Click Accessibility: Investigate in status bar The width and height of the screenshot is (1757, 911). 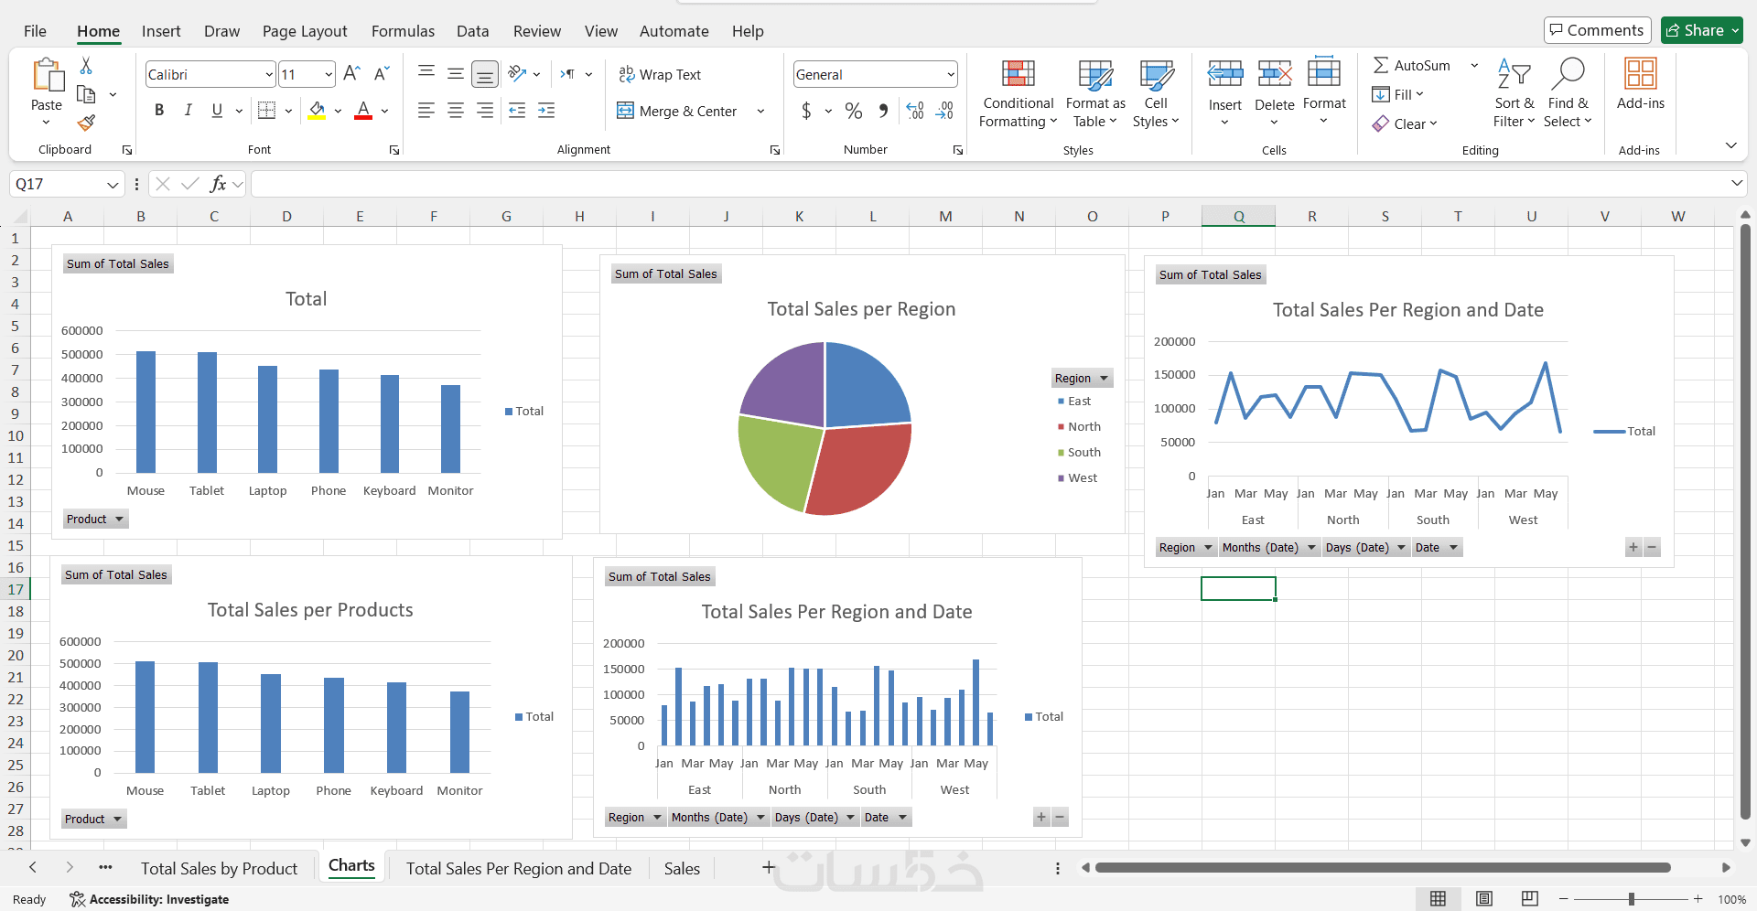point(150,899)
